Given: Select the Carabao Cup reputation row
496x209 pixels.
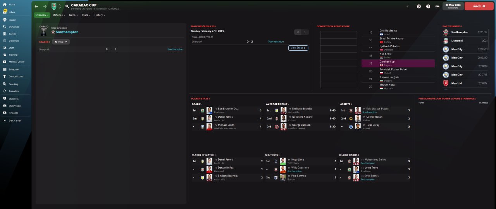Looking at the screenshot, I should pos(398,63).
